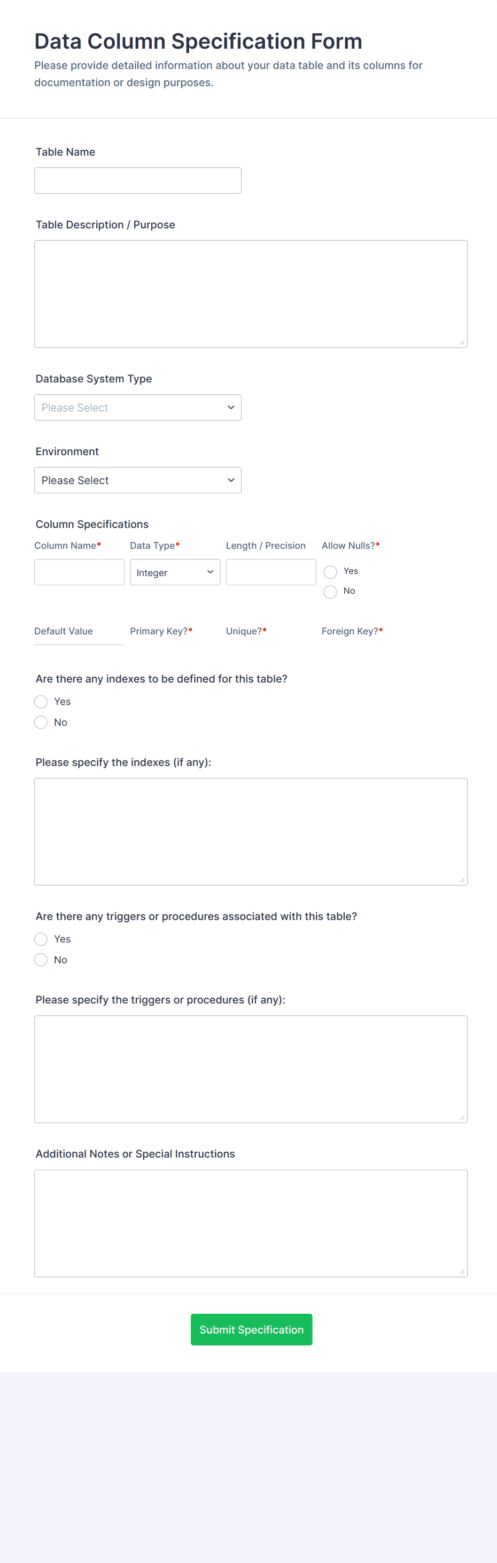Choose No for indexes to be defined
Image resolution: width=497 pixels, height=1563 pixels.
(x=41, y=722)
